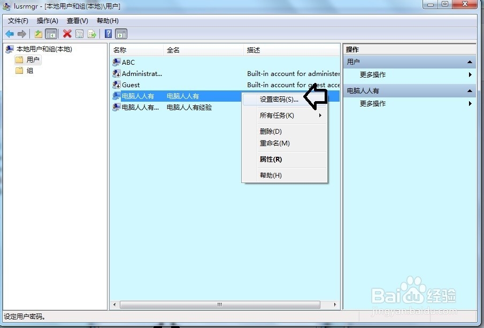
Task: Select the Administrat... user name
Action: [x=142, y=73]
